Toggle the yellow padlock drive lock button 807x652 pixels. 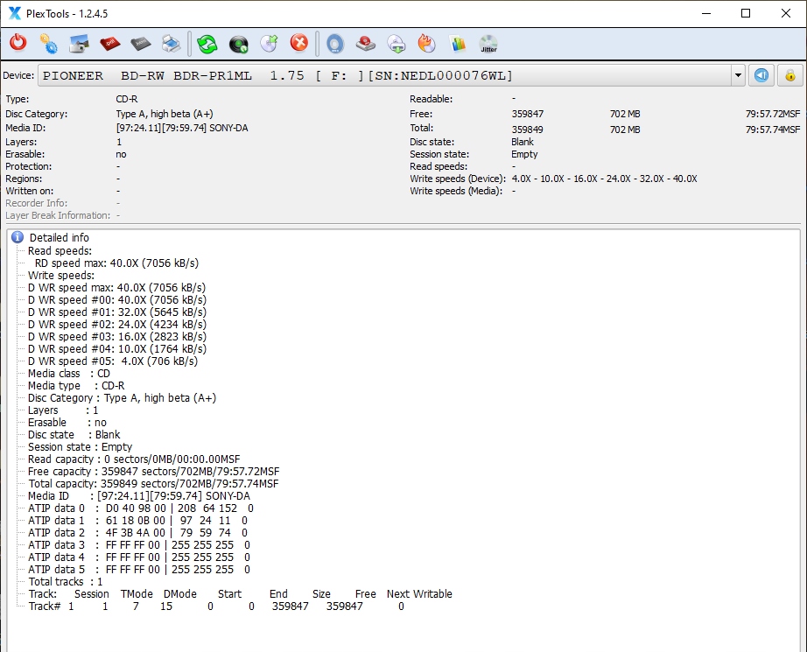click(789, 75)
